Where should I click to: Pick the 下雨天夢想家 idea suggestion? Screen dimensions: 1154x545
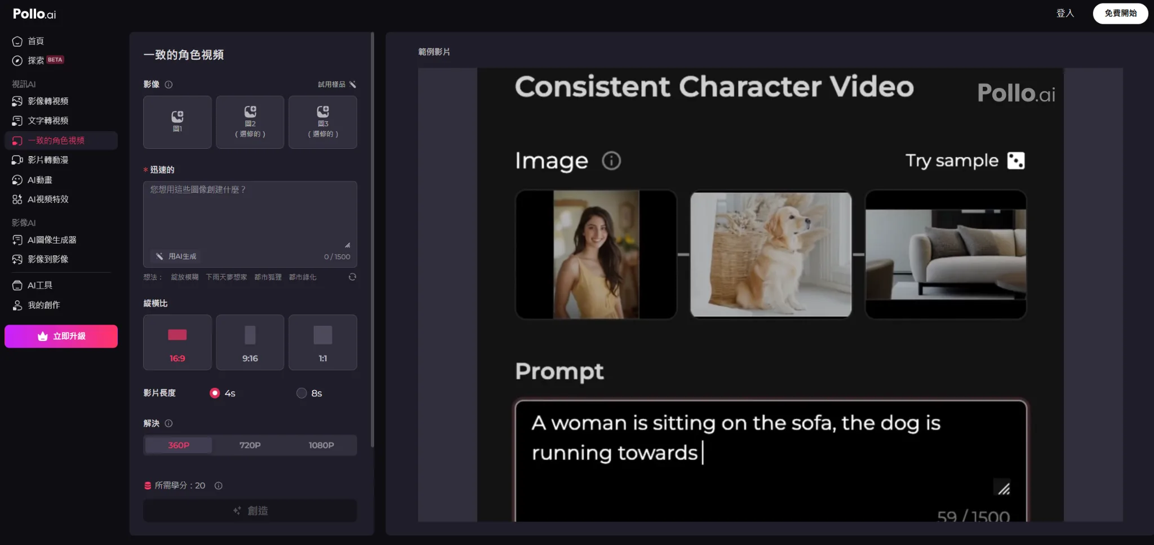pyautogui.click(x=227, y=277)
